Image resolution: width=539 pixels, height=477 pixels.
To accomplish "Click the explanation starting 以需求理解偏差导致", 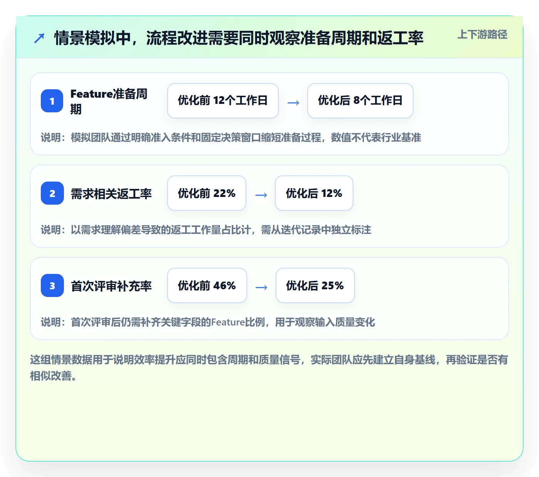I will tap(206, 230).
